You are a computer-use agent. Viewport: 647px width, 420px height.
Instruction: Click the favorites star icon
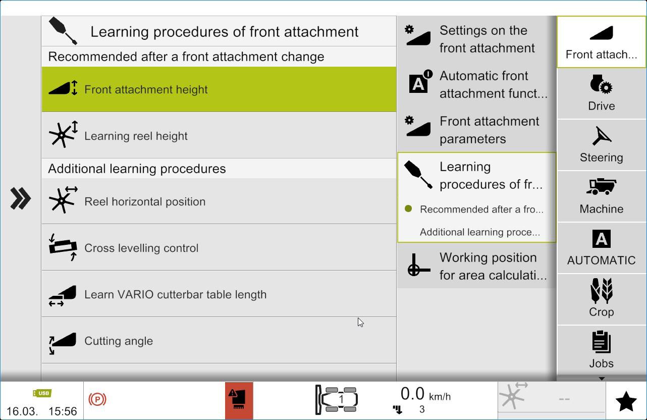(626, 401)
